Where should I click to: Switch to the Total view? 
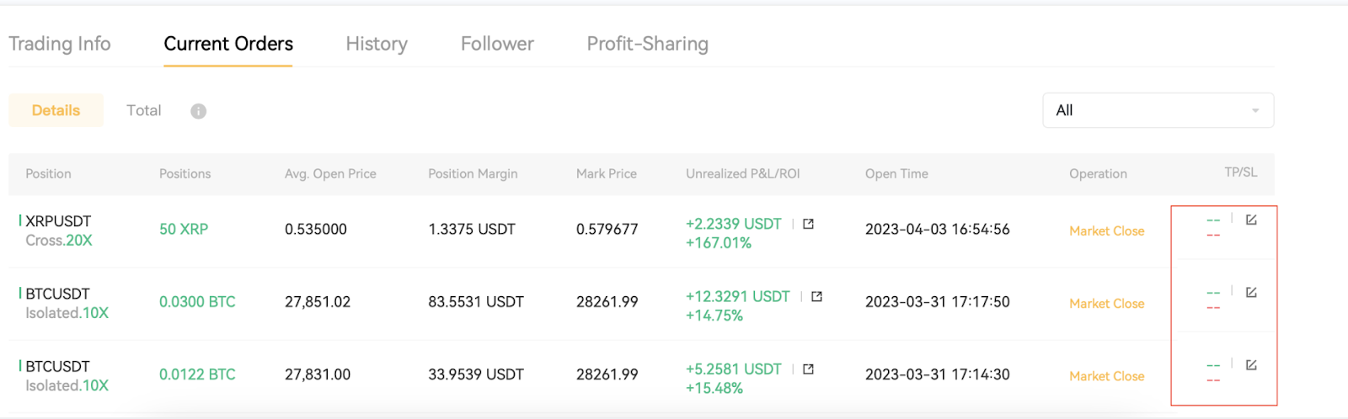click(143, 110)
